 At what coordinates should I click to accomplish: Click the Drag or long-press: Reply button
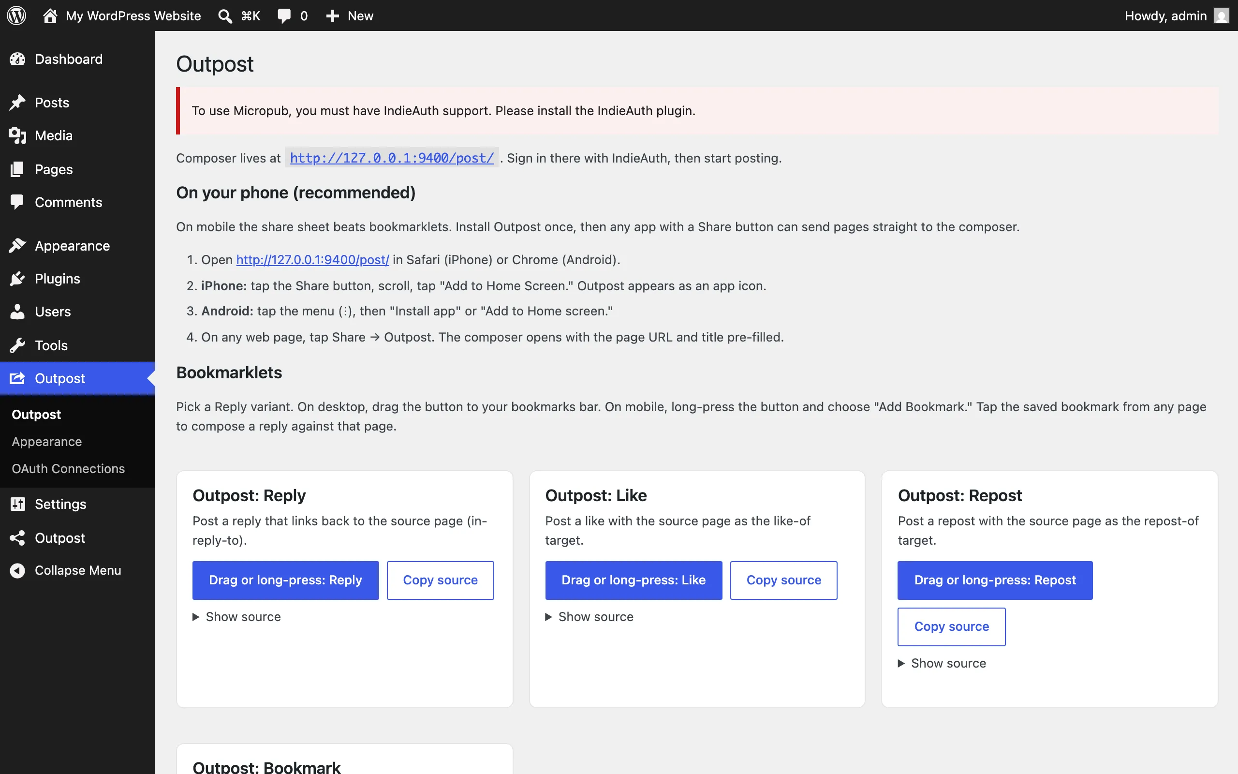(285, 580)
